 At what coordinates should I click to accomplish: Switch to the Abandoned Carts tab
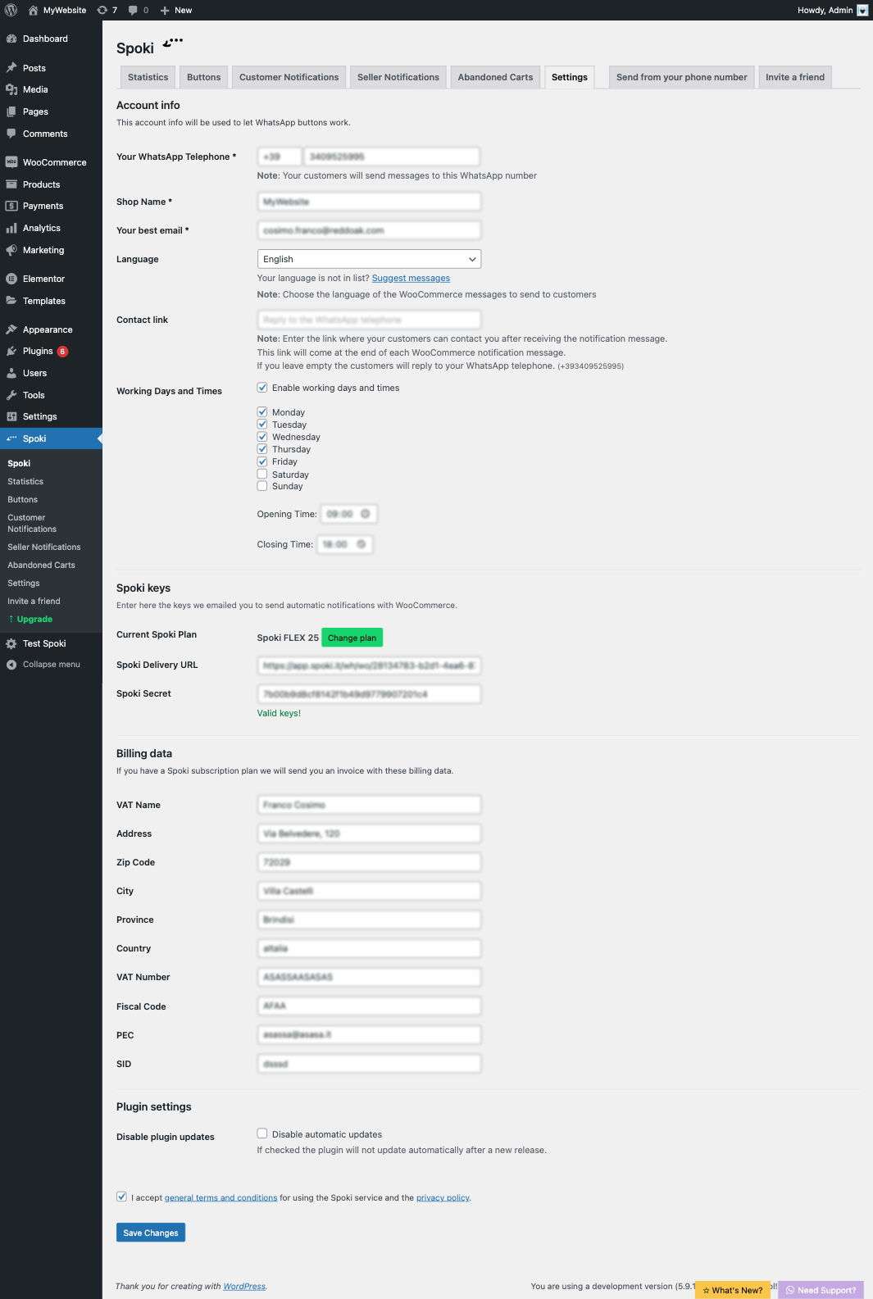click(495, 77)
